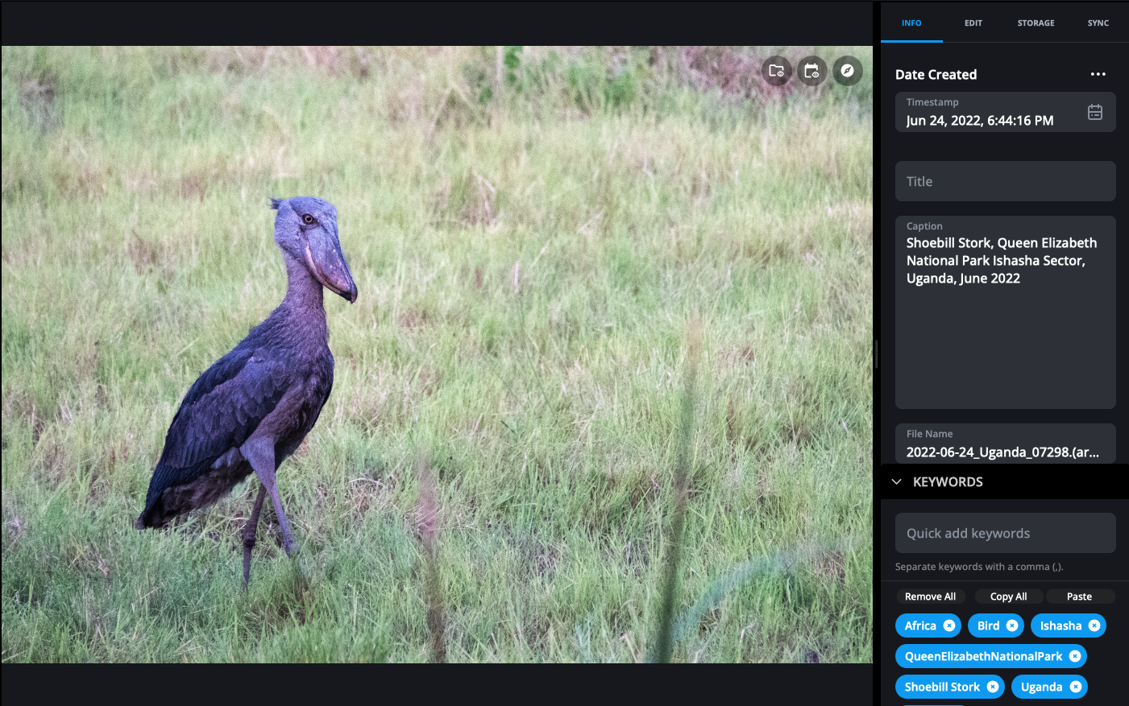The width and height of the screenshot is (1129, 706).
Task: Click the Timestamp date value
Action: [980, 121]
